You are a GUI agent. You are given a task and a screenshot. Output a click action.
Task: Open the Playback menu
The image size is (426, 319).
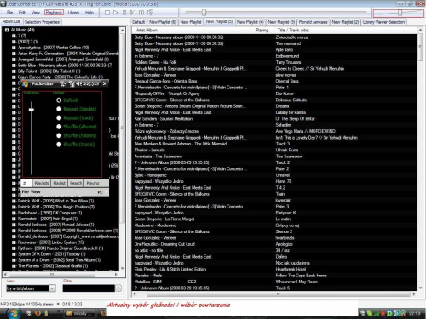[x=54, y=13]
